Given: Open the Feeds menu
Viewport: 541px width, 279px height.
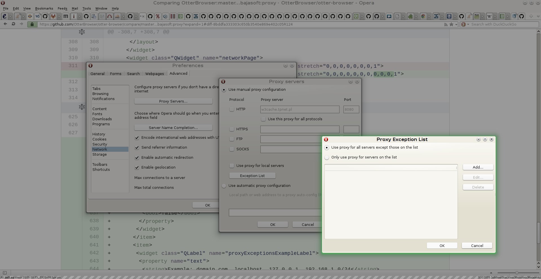Looking at the screenshot, I should [x=62, y=8].
